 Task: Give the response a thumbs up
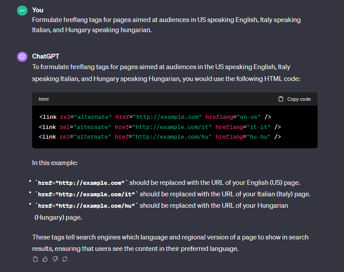[x=45, y=259]
